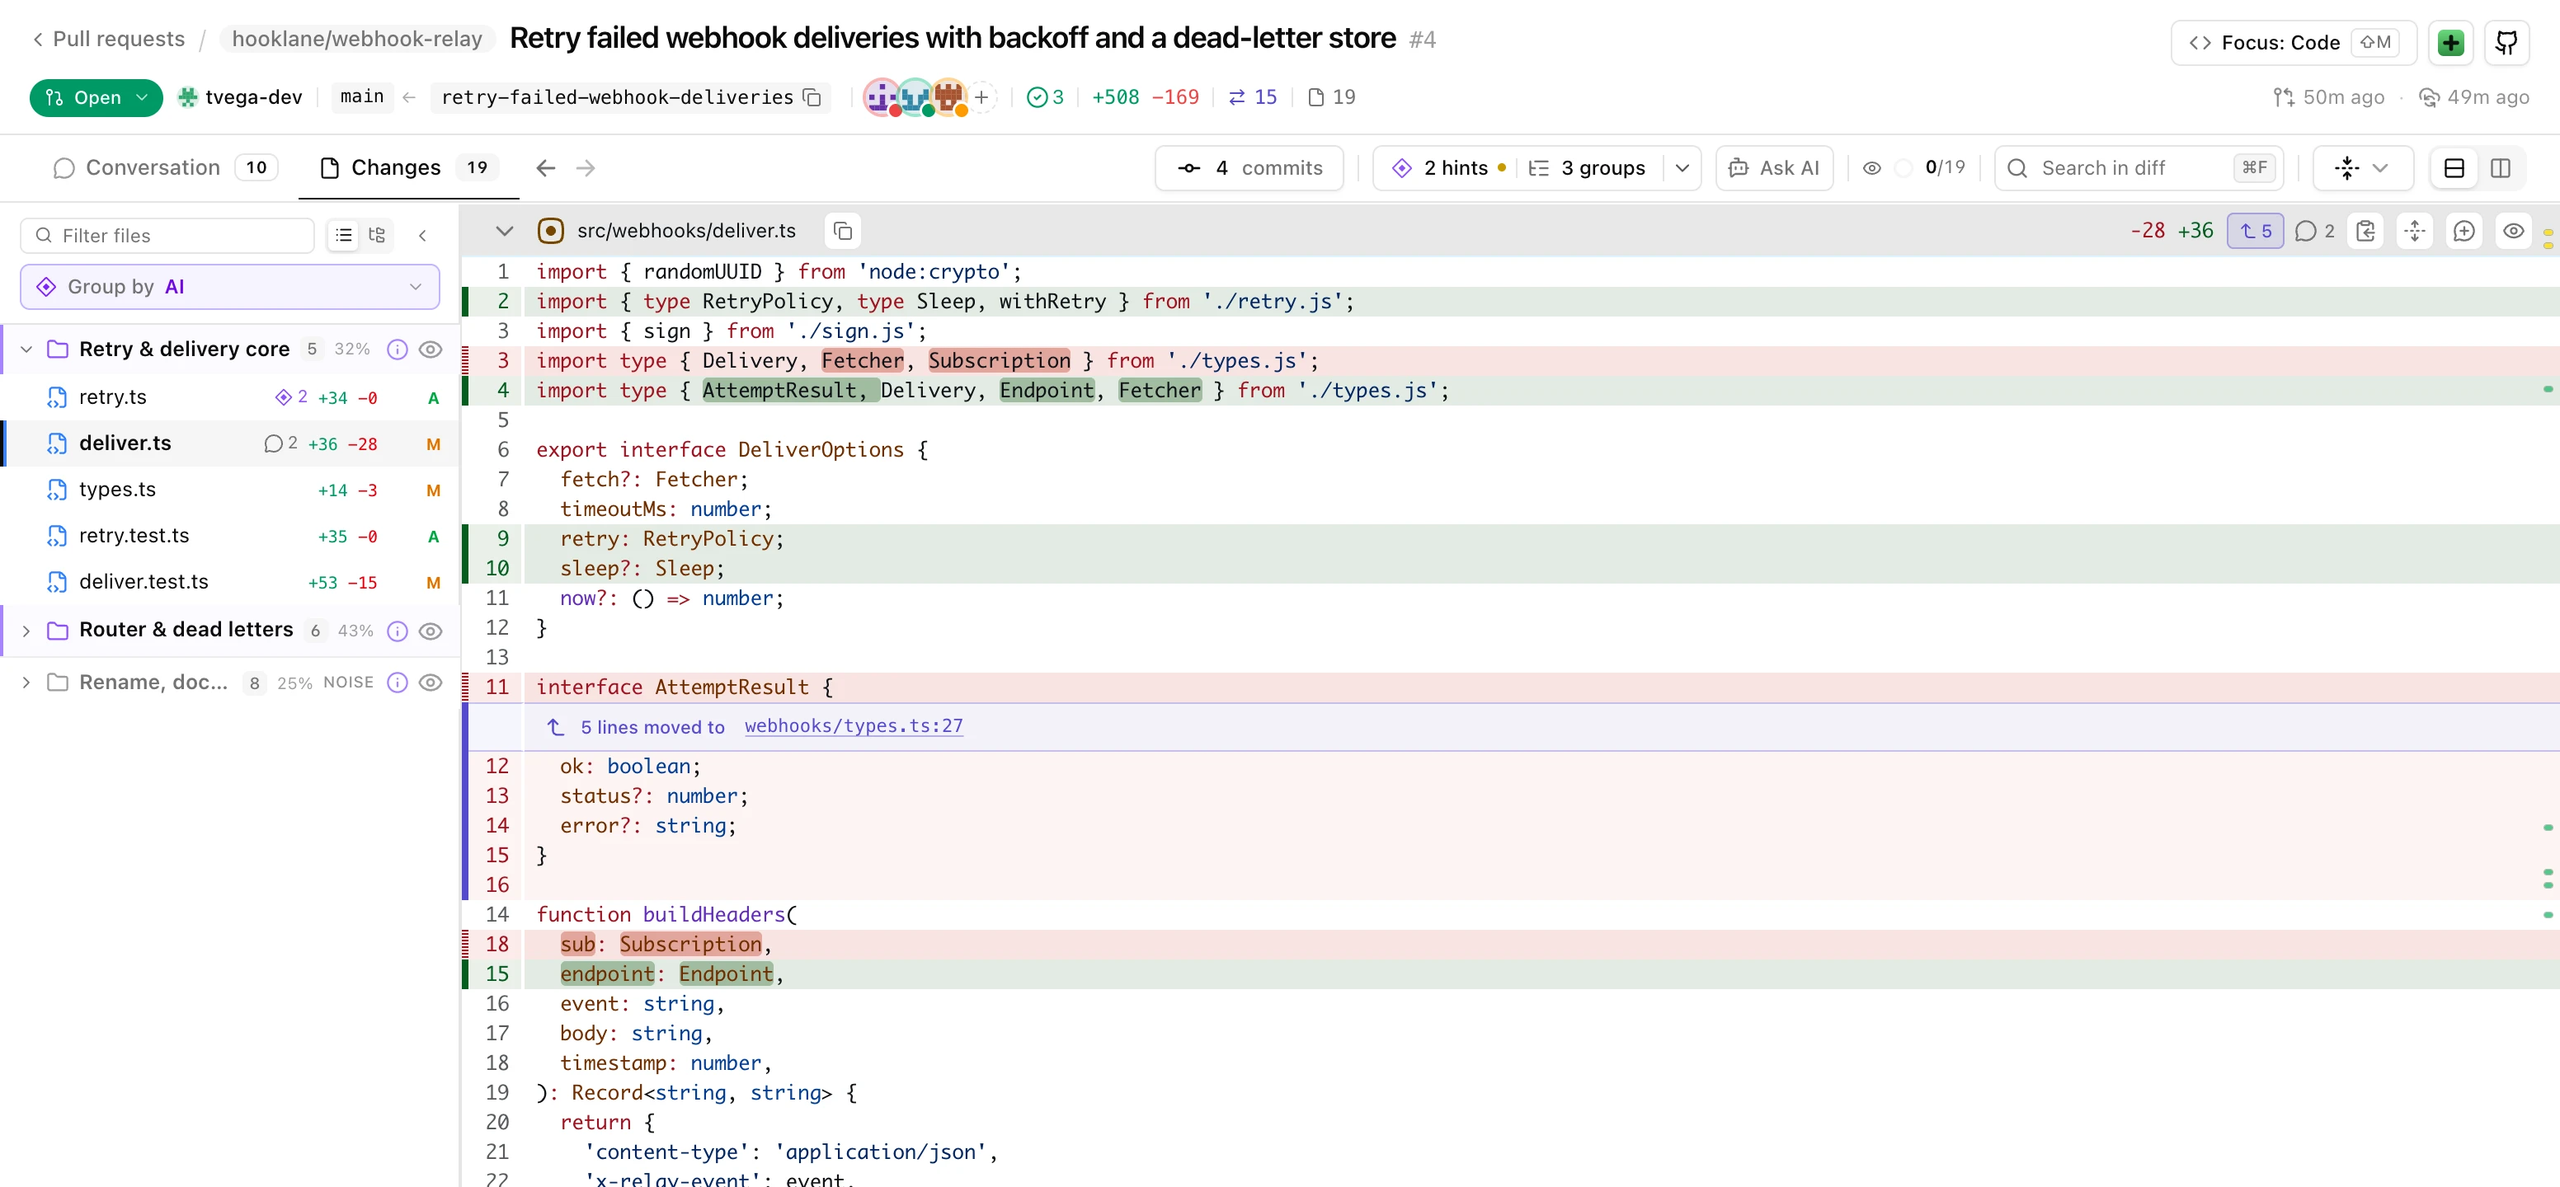Follow the webhooks/types.ts:27 link
Screen dimensions: 2560x1187
(x=853, y=726)
